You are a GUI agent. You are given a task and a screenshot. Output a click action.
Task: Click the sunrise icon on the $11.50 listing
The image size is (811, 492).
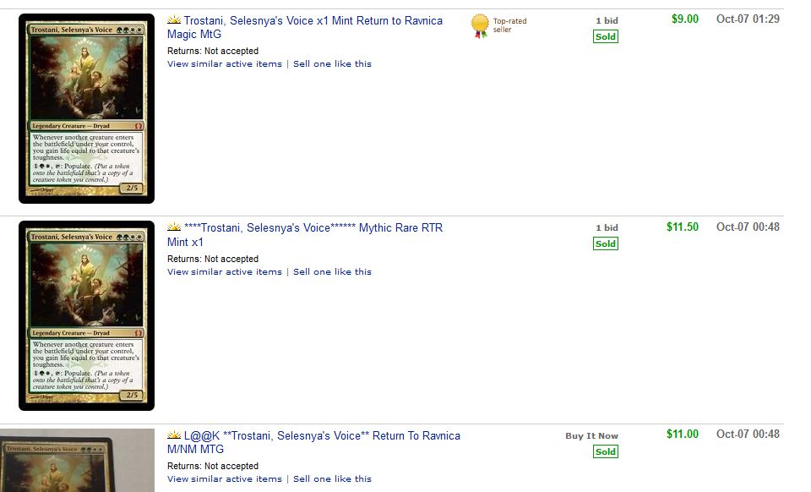tap(174, 227)
